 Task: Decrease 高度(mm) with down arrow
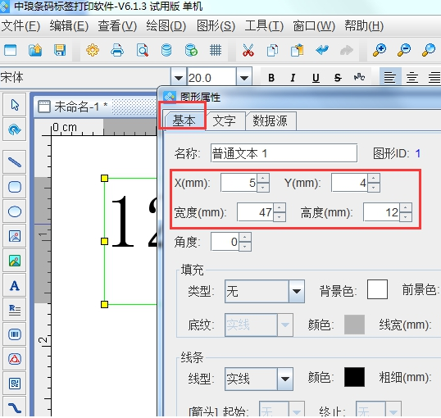tap(405, 217)
